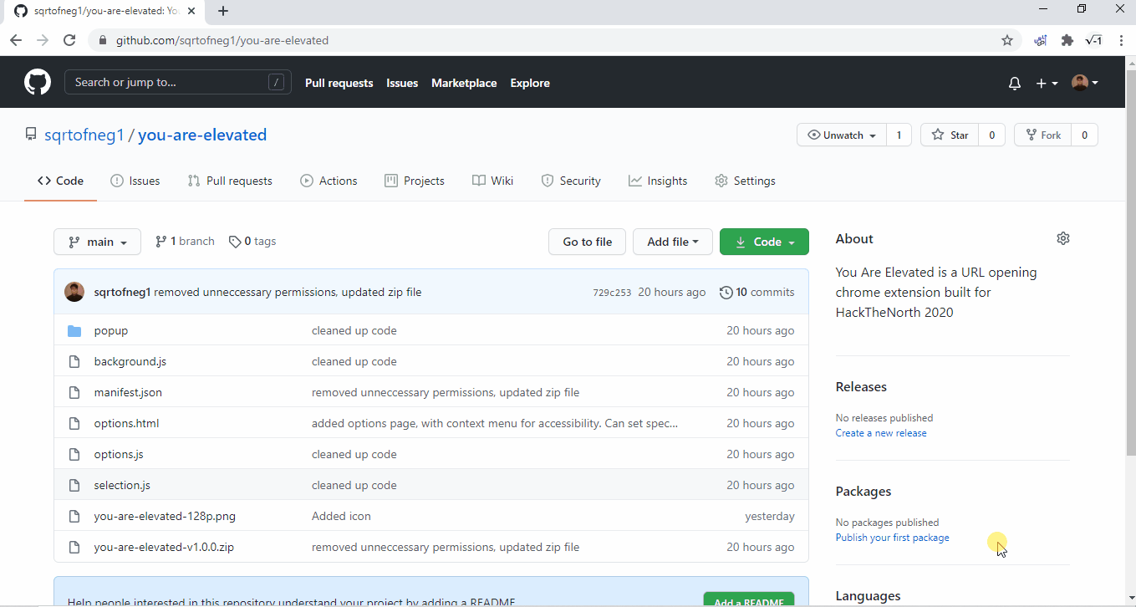This screenshot has width=1136, height=607.
Task: Go back with the browser back arrow
Action: tap(16, 40)
